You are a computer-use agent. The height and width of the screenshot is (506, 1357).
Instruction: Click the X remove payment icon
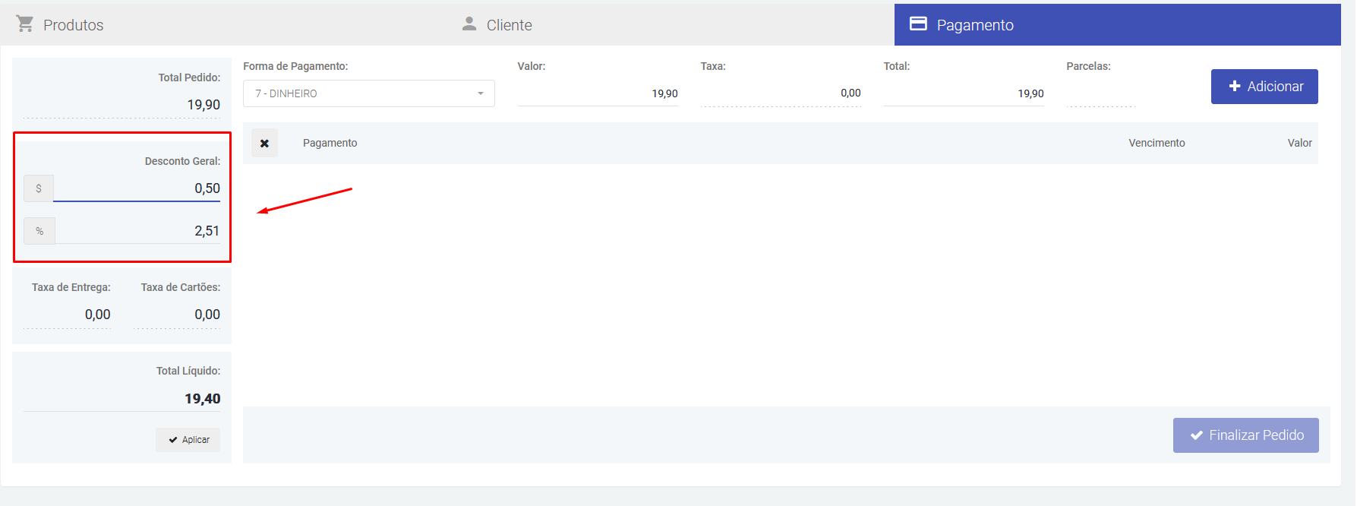pos(264,143)
